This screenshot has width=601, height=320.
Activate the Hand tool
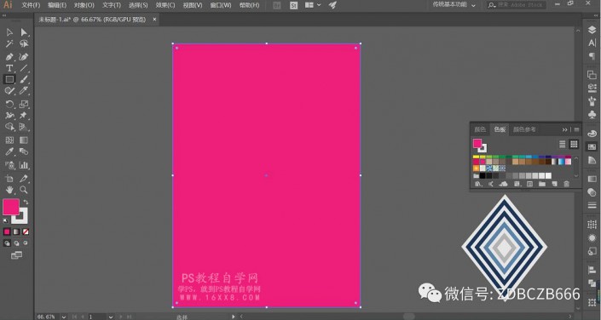point(9,190)
